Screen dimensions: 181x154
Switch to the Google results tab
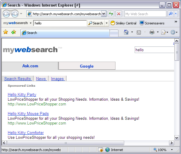tap(87, 66)
